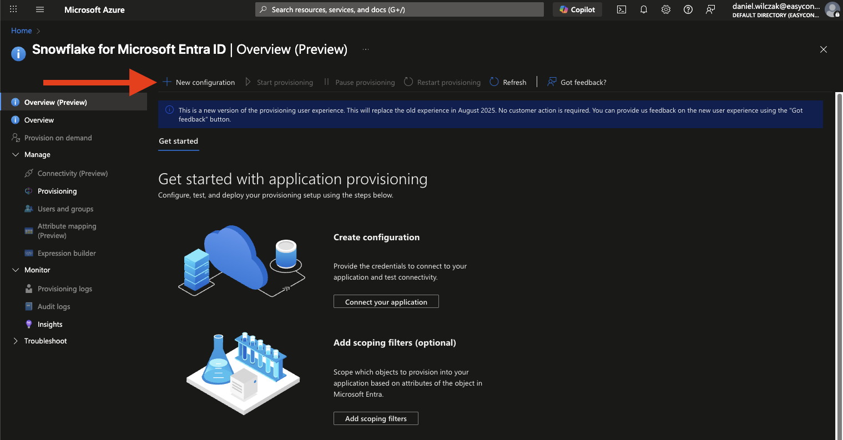Open the notifications bell
Image resolution: width=843 pixels, height=440 pixels.
coord(644,9)
